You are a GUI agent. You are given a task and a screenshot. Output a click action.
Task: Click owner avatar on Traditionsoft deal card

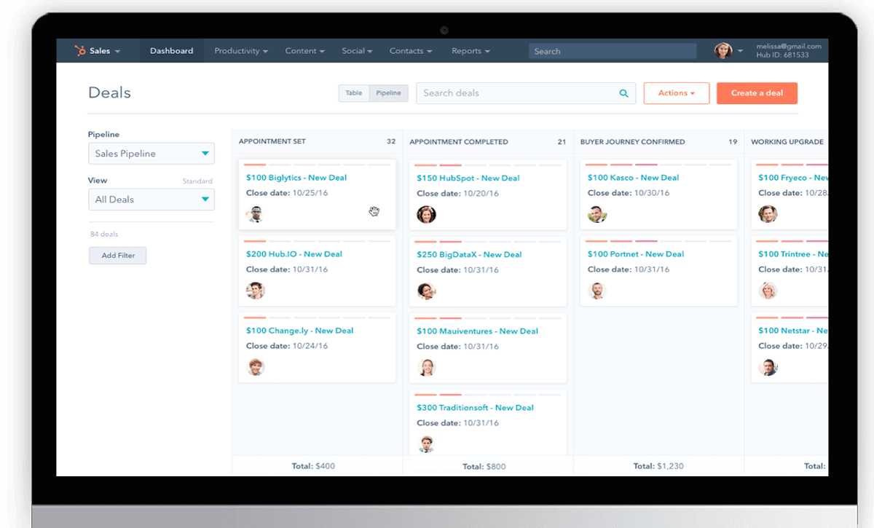tap(426, 444)
